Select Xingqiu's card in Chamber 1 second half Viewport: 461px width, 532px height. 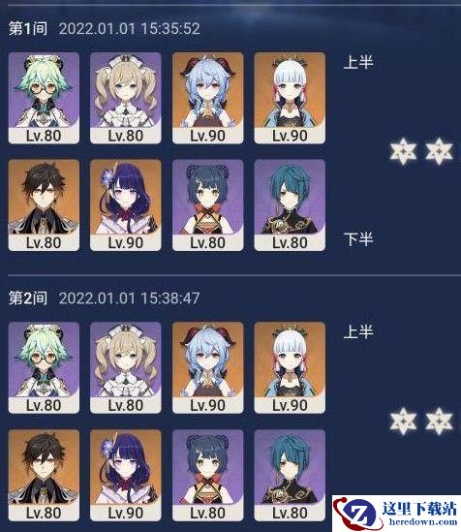[290, 205]
